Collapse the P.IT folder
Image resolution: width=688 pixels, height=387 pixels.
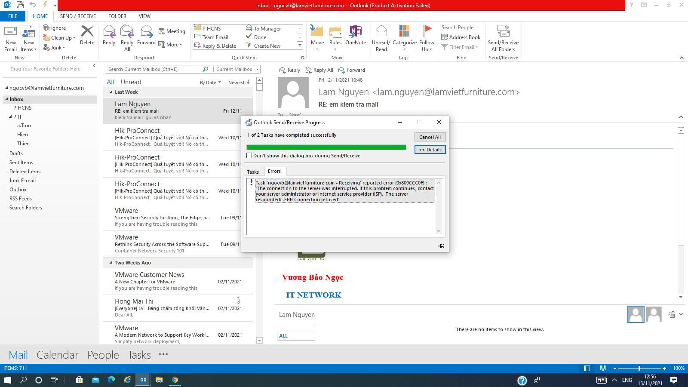(10, 117)
